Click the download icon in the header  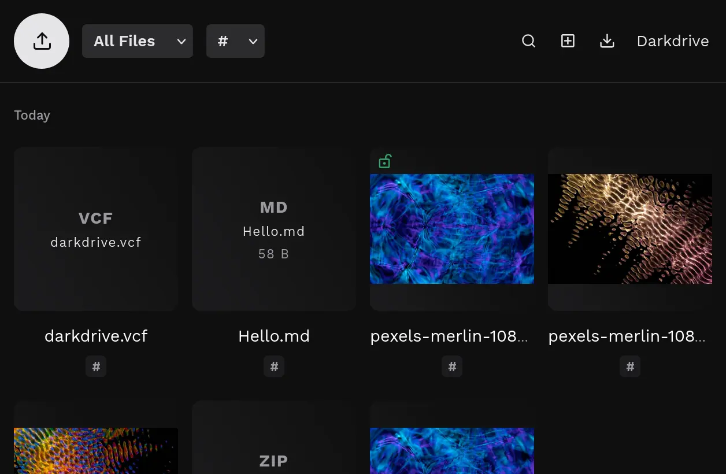pyautogui.click(x=607, y=40)
